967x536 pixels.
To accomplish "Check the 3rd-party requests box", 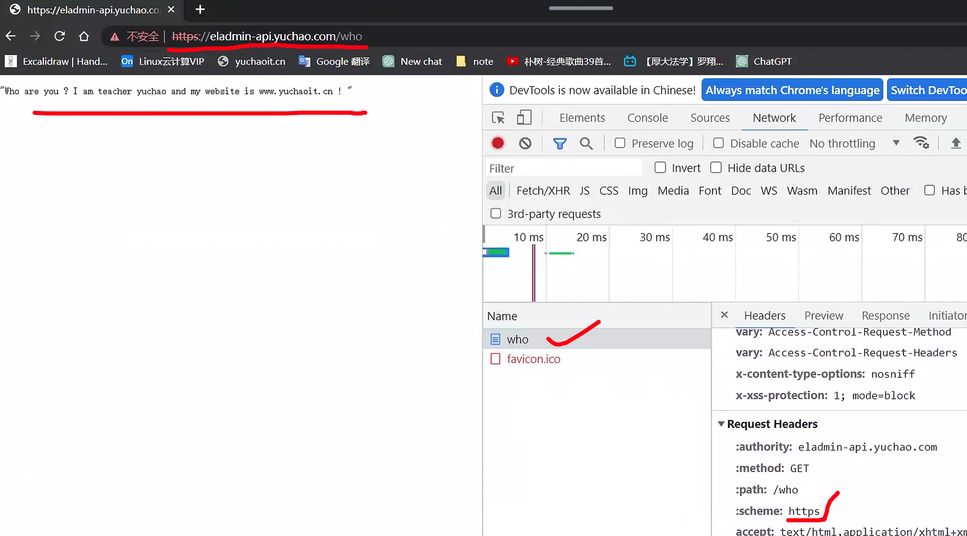I will pyautogui.click(x=495, y=213).
